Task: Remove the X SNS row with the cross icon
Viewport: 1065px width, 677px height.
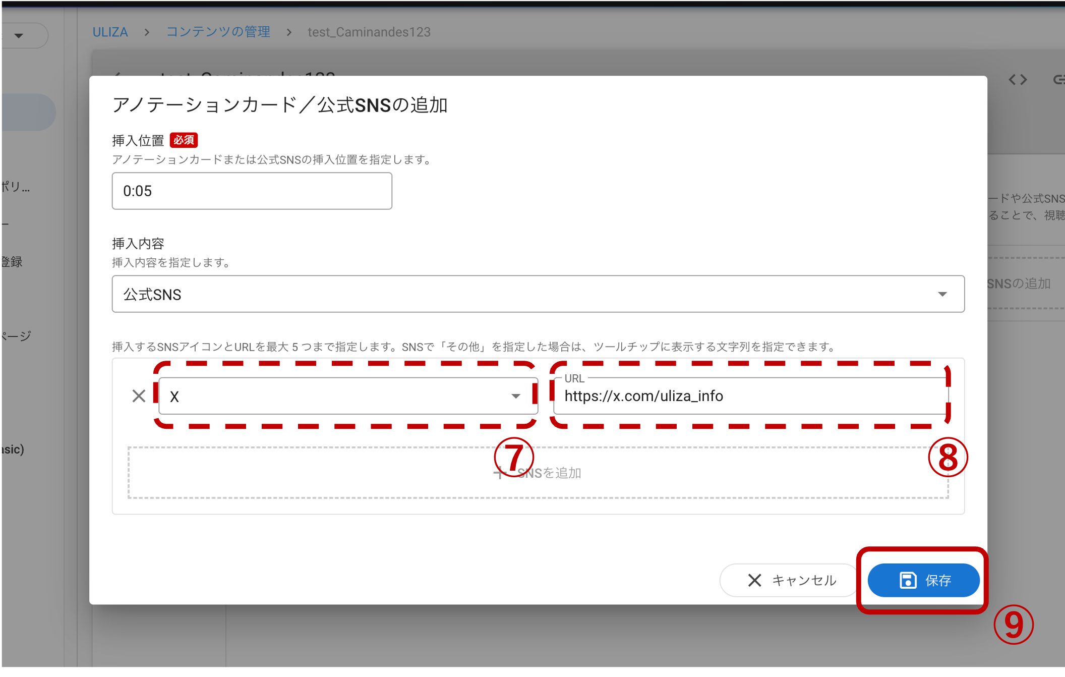Action: point(139,396)
